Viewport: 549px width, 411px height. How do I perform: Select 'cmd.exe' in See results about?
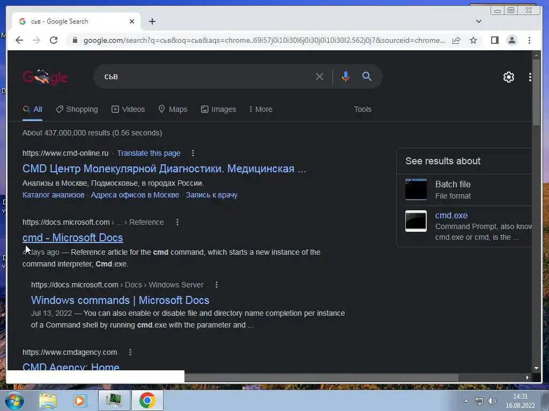pos(451,215)
